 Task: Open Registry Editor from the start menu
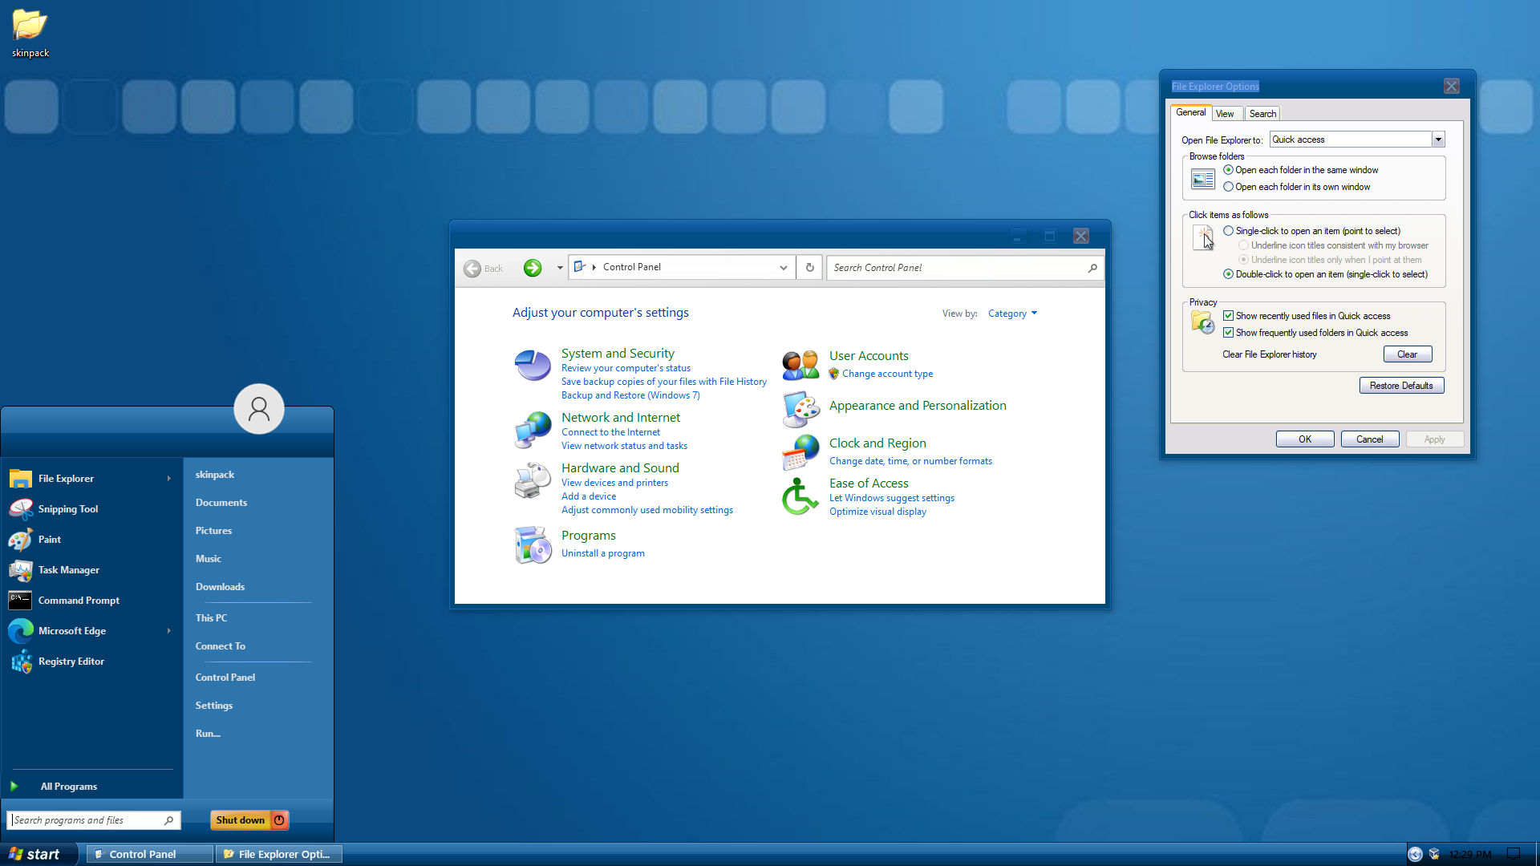71,662
